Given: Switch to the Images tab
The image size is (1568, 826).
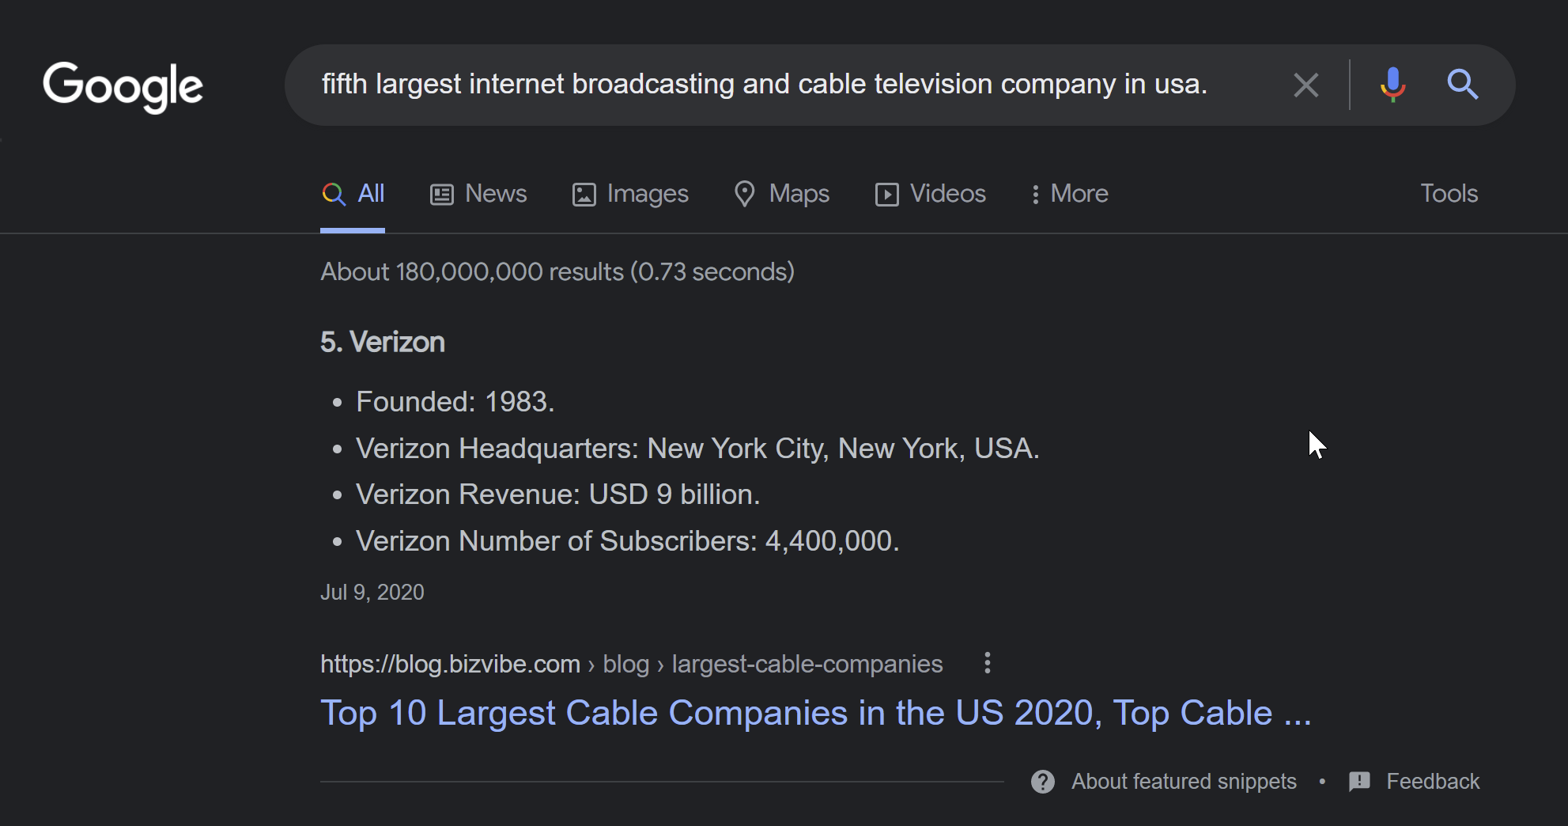Looking at the screenshot, I should 630,194.
